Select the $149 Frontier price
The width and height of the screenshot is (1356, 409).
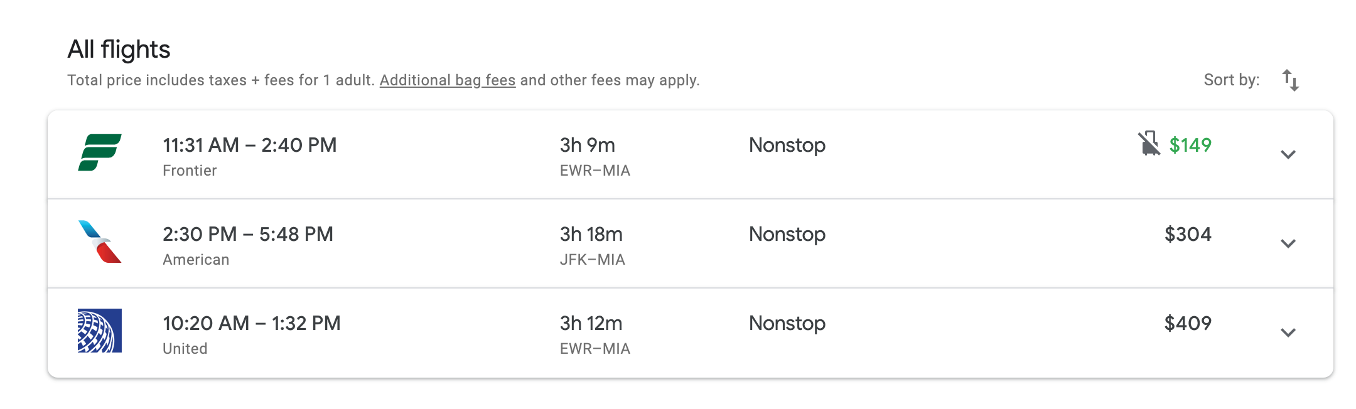[x=1190, y=145]
